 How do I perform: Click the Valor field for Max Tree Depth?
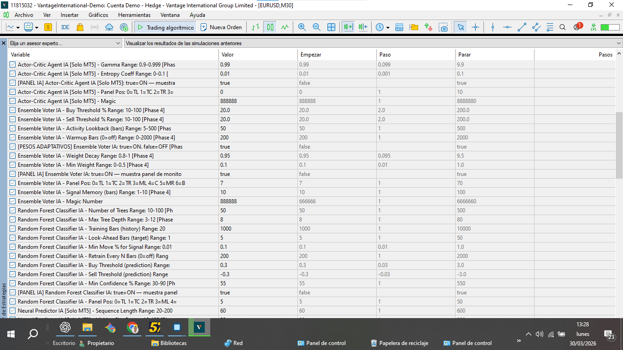257,220
